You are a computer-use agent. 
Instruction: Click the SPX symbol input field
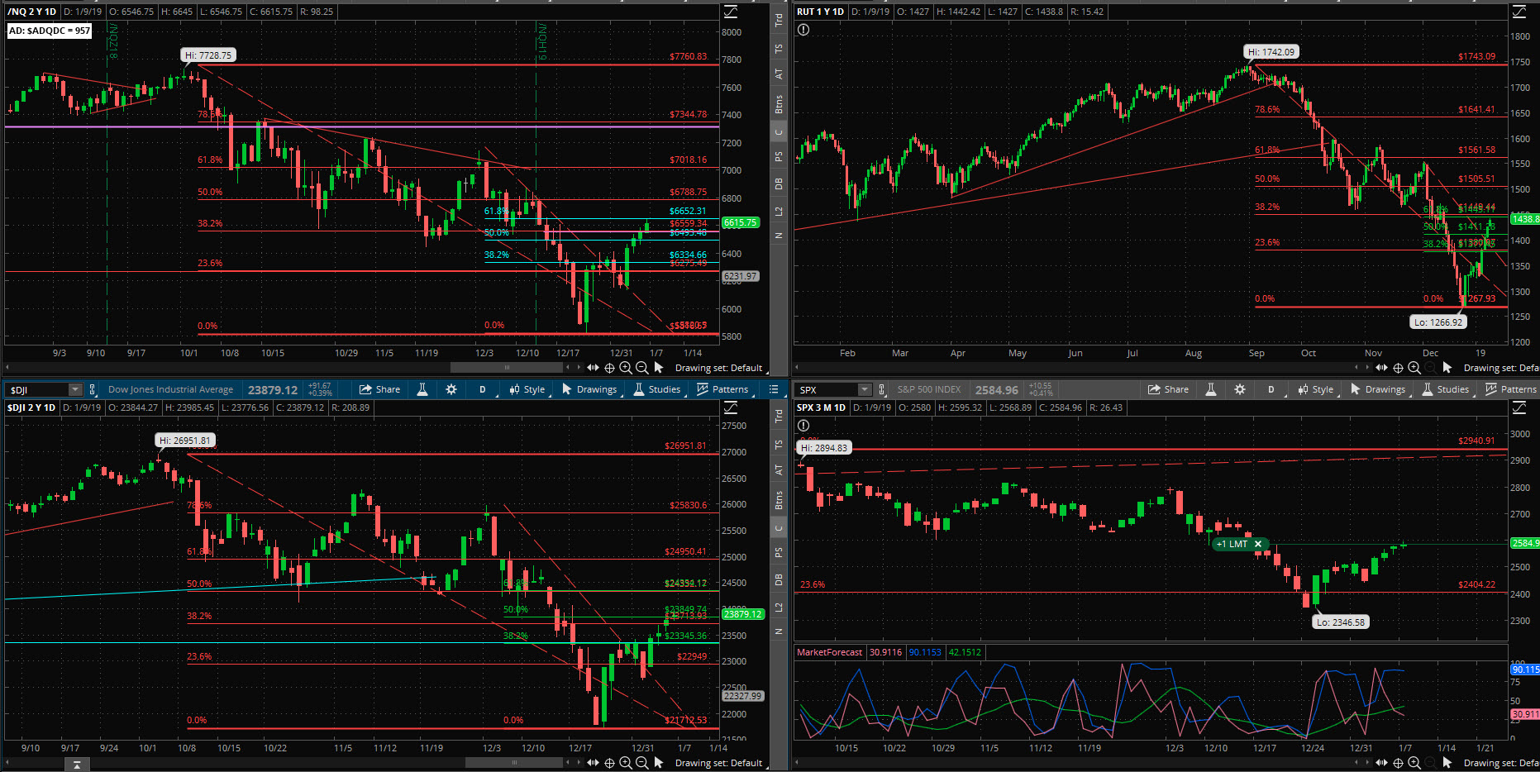[827, 389]
